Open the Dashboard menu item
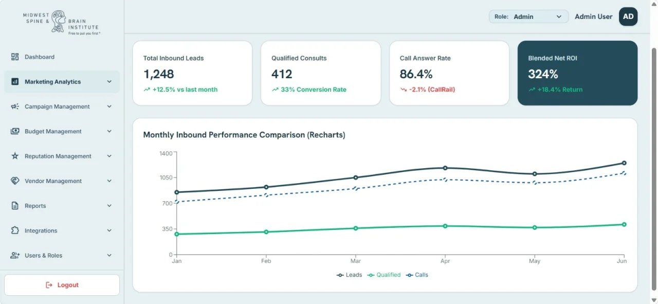Screen dimensions: 658x304 pyautogui.click(x=62, y=57)
